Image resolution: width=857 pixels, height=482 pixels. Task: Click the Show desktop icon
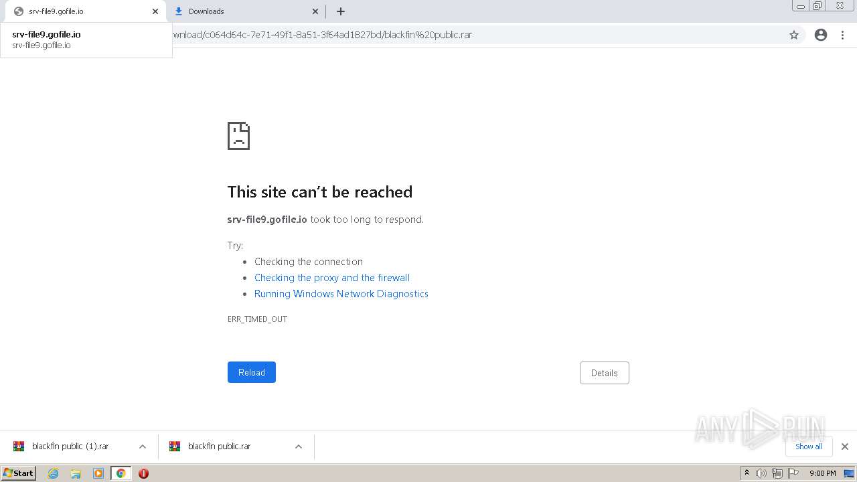click(850, 473)
